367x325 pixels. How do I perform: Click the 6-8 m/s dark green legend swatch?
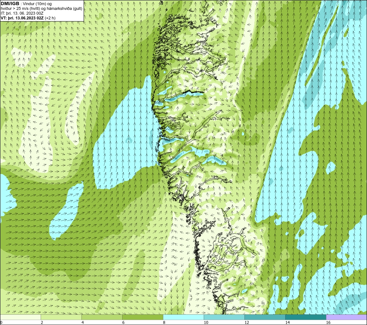pyautogui.click(x=142, y=317)
